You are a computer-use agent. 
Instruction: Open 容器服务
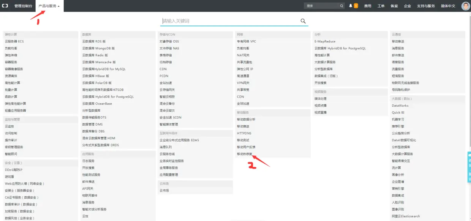click(11, 62)
